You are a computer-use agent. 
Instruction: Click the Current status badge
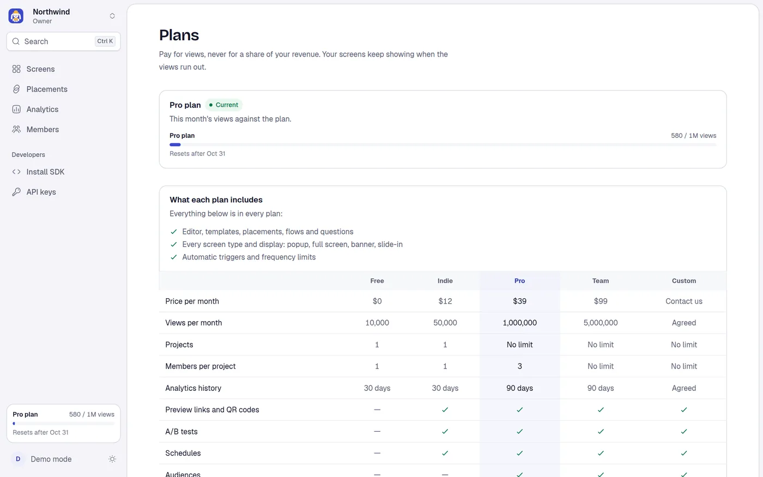click(x=224, y=105)
